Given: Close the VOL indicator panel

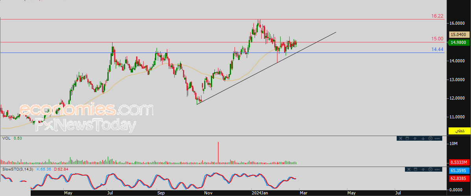Looking at the screenshot, I should (401, 138).
